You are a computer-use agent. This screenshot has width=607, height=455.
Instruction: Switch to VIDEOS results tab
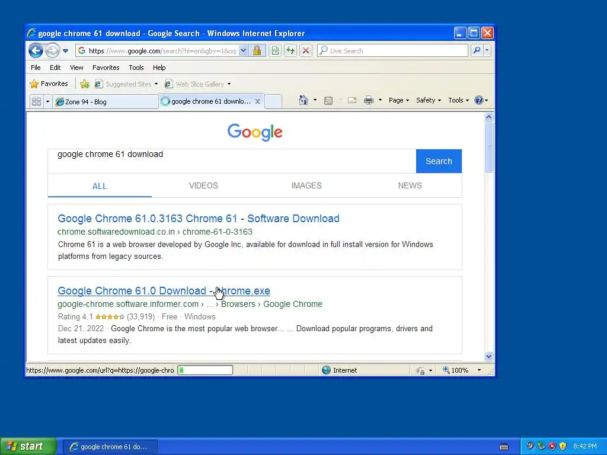tap(204, 185)
